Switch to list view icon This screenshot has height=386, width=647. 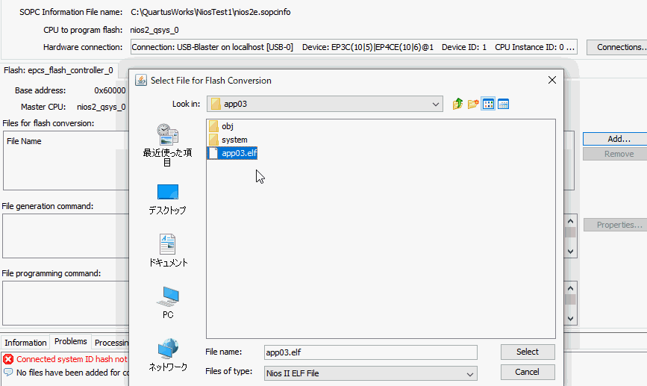click(x=488, y=104)
